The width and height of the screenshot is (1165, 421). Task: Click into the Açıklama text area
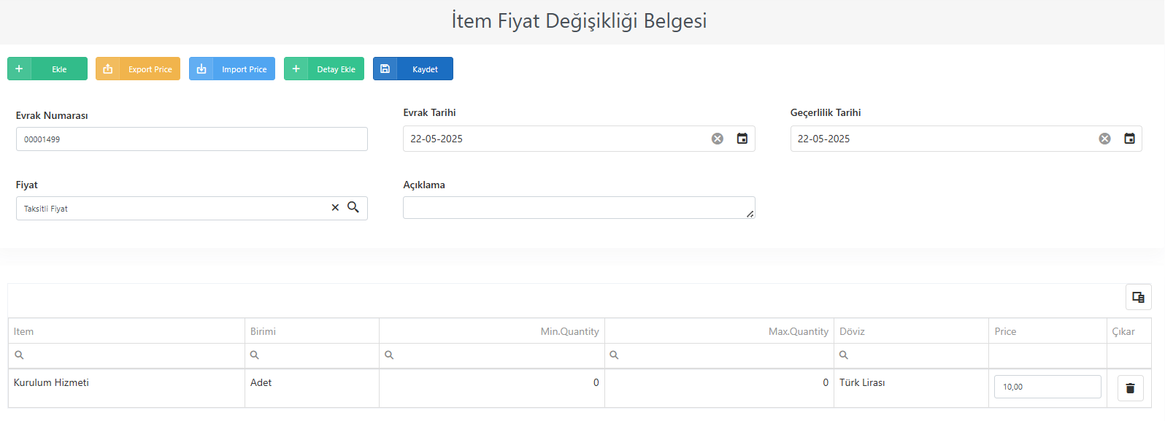pyautogui.click(x=579, y=208)
